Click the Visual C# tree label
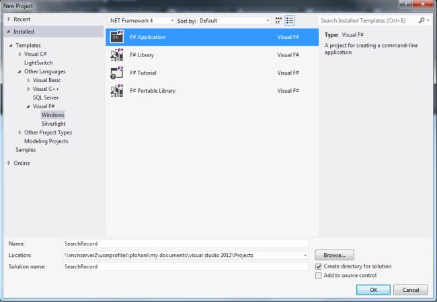The image size is (437, 302). point(35,54)
